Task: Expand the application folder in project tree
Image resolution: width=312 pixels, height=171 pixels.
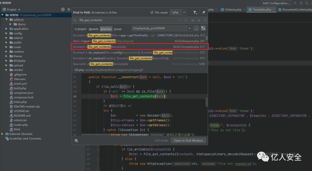Action: pos(7,29)
